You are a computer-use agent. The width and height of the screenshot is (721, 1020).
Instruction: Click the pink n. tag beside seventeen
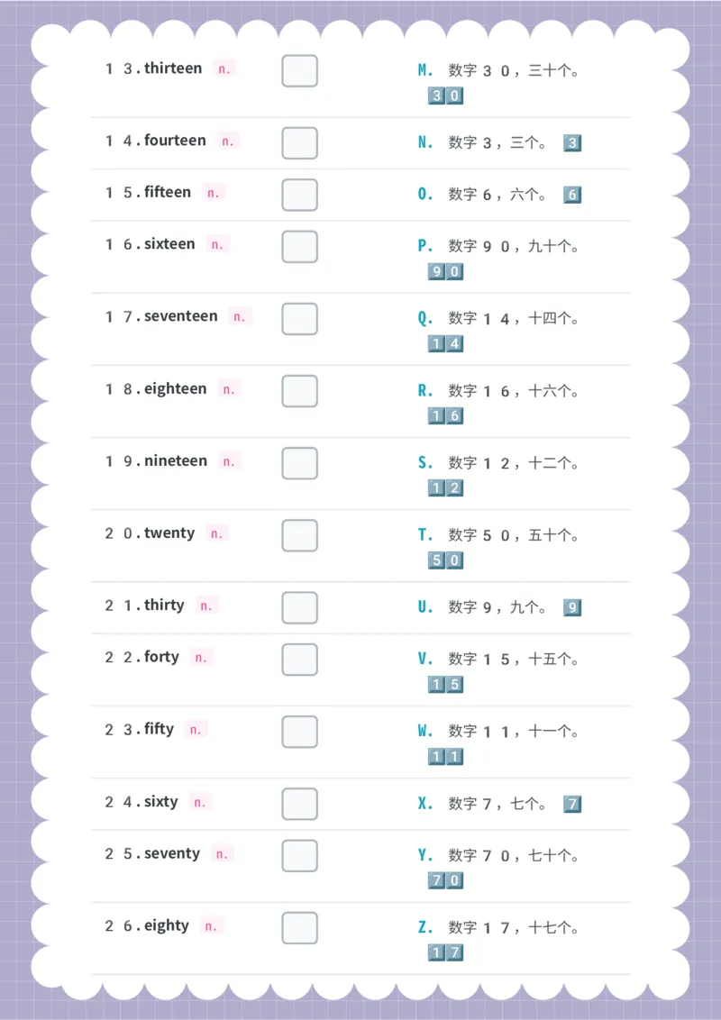click(x=239, y=316)
